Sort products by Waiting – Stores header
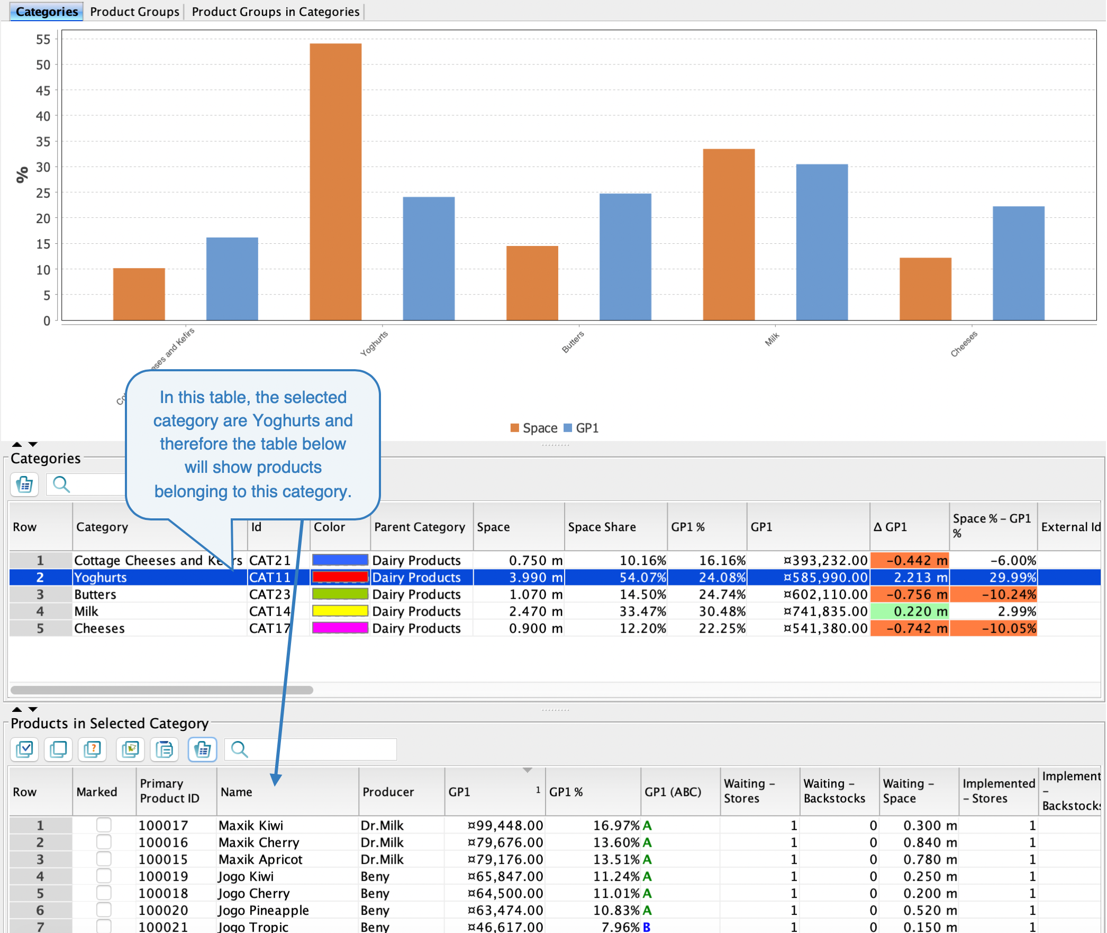The width and height of the screenshot is (1107, 933). point(759,792)
